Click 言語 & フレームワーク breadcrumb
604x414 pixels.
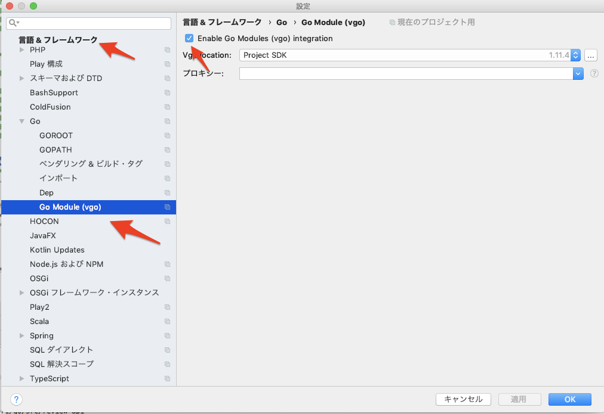[222, 22]
